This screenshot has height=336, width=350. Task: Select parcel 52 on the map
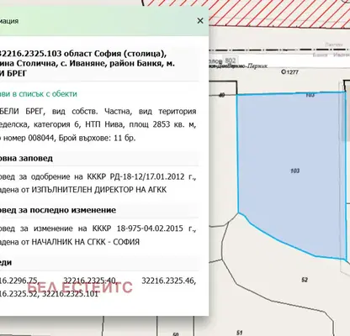pyautogui.click(x=305, y=280)
